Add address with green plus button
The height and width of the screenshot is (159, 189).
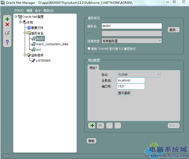tap(92, 125)
